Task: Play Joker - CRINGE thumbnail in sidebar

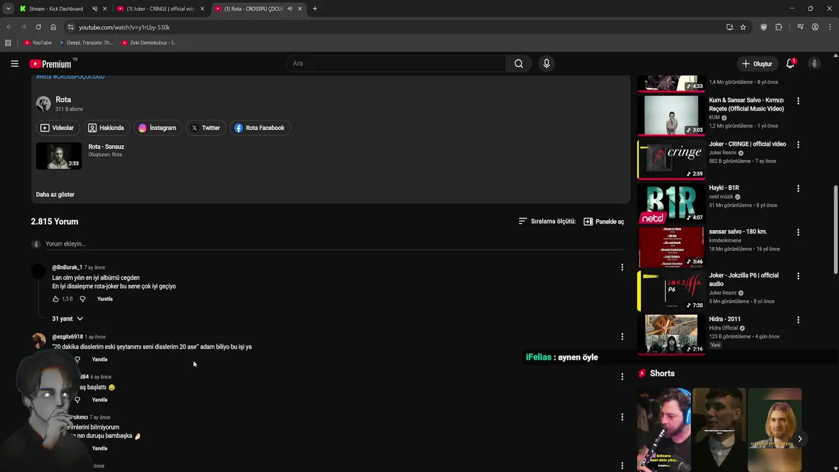Action: pos(671,159)
